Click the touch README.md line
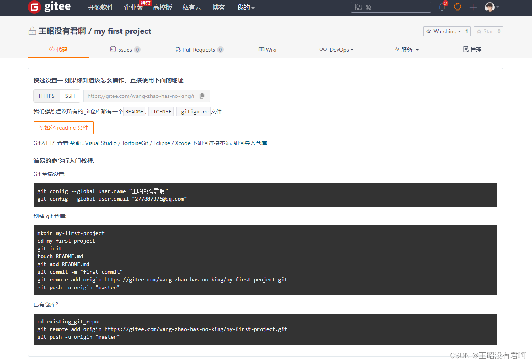This screenshot has height=363, width=532. [x=60, y=256]
